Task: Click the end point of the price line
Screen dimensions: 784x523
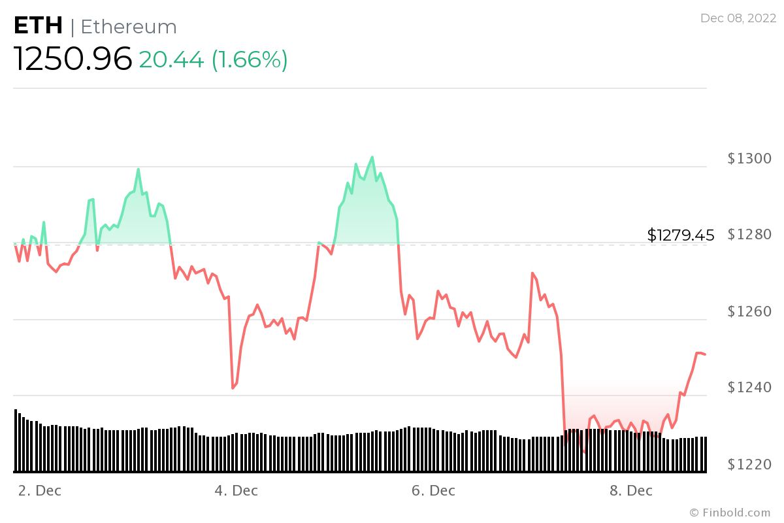Action: 705,354
